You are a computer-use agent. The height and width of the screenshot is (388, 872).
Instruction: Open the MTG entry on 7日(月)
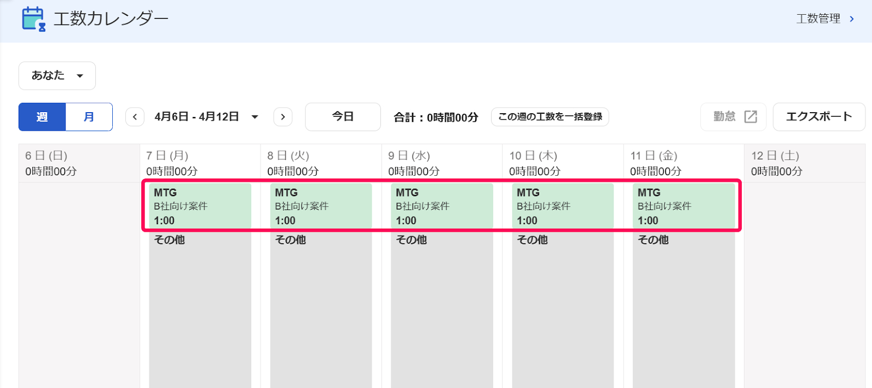[200, 206]
